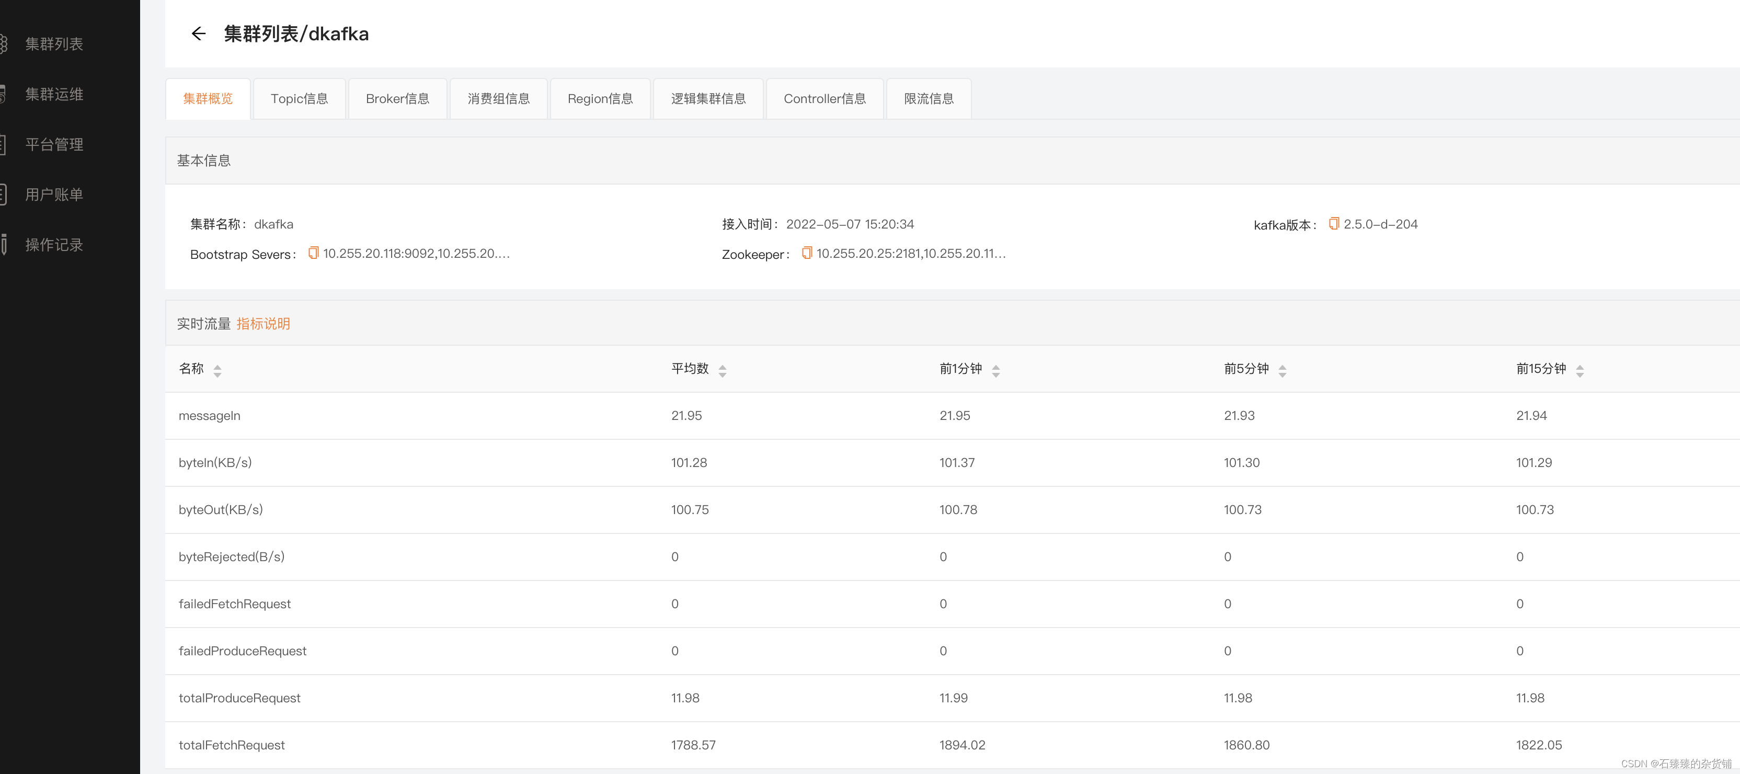Viewport: 1740px width, 774px height.
Task: Click the cluster name value dkafka
Action: (x=273, y=224)
